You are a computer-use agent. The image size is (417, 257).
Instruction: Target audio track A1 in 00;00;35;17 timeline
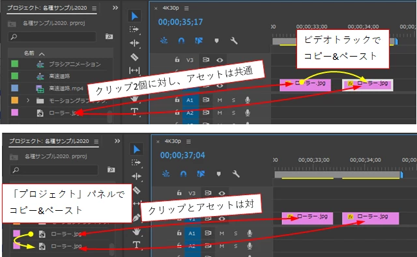pyautogui.click(x=190, y=100)
